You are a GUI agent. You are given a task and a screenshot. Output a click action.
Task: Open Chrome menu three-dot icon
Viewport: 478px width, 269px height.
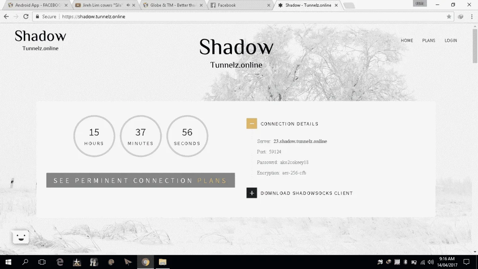471,17
